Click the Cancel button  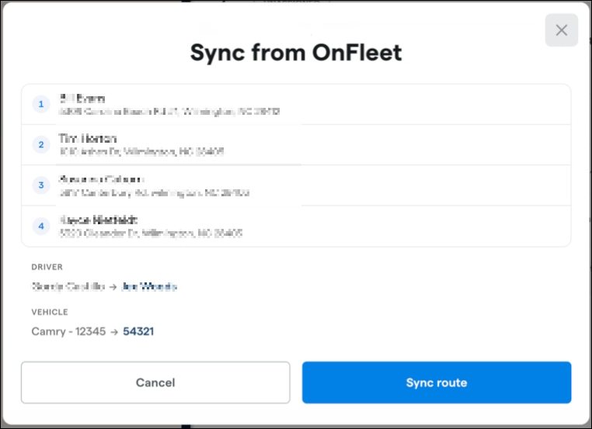point(155,382)
